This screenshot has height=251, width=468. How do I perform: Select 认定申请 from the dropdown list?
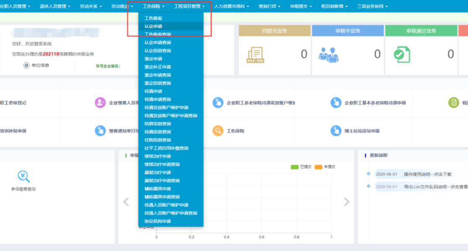pyautogui.click(x=154, y=26)
